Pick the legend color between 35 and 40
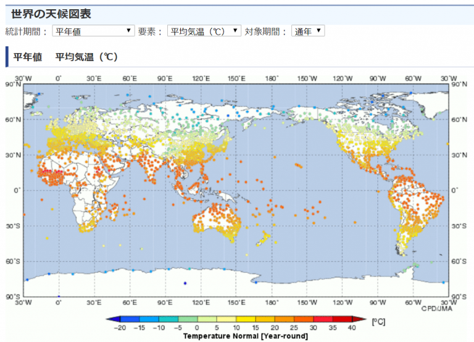Image resolution: width=474 pixels, height=342 pixels. [x=343, y=319]
